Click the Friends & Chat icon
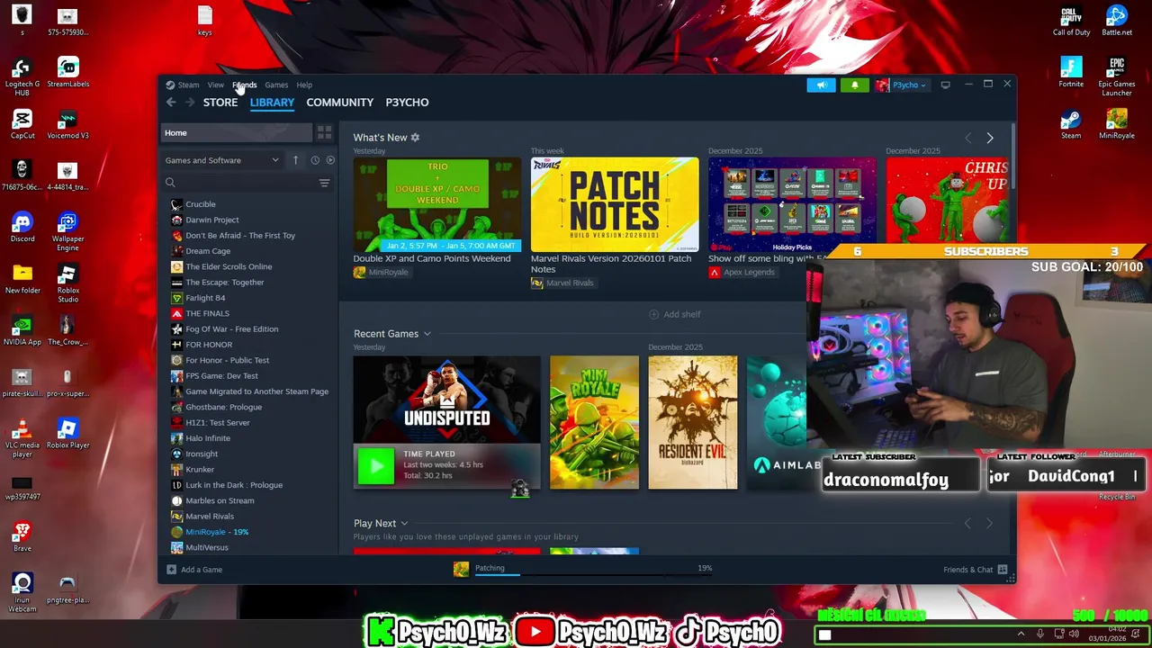1152x648 pixels. (x=1003, y=570)
